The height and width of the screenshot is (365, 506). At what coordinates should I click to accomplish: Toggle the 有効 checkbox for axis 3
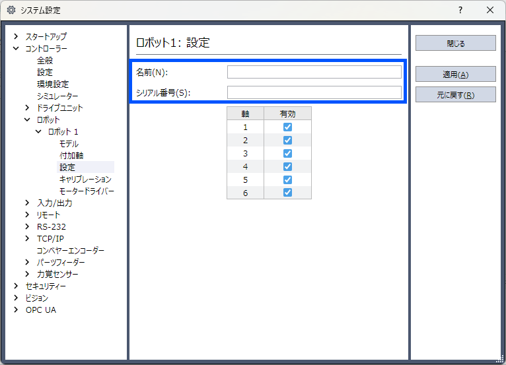pyautogui.click(x=287, y=154)
